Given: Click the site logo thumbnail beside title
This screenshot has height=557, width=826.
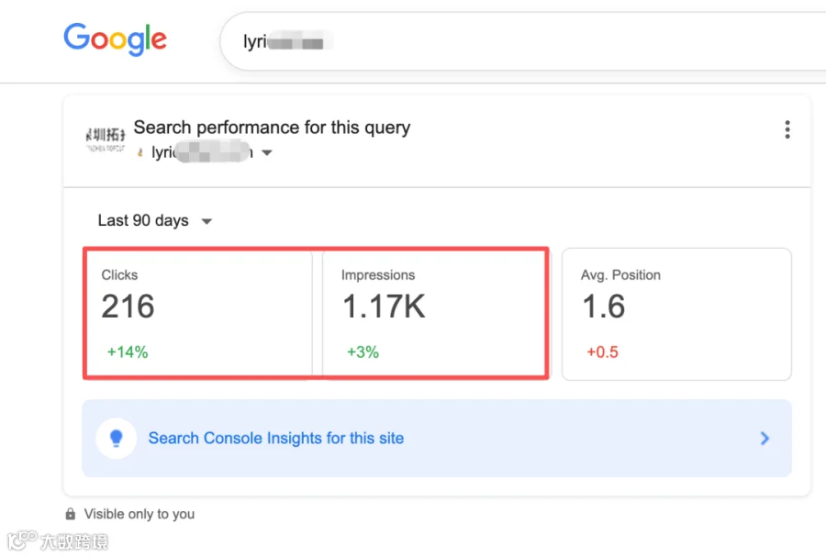Looking at the screenshot, I should 106,139.
